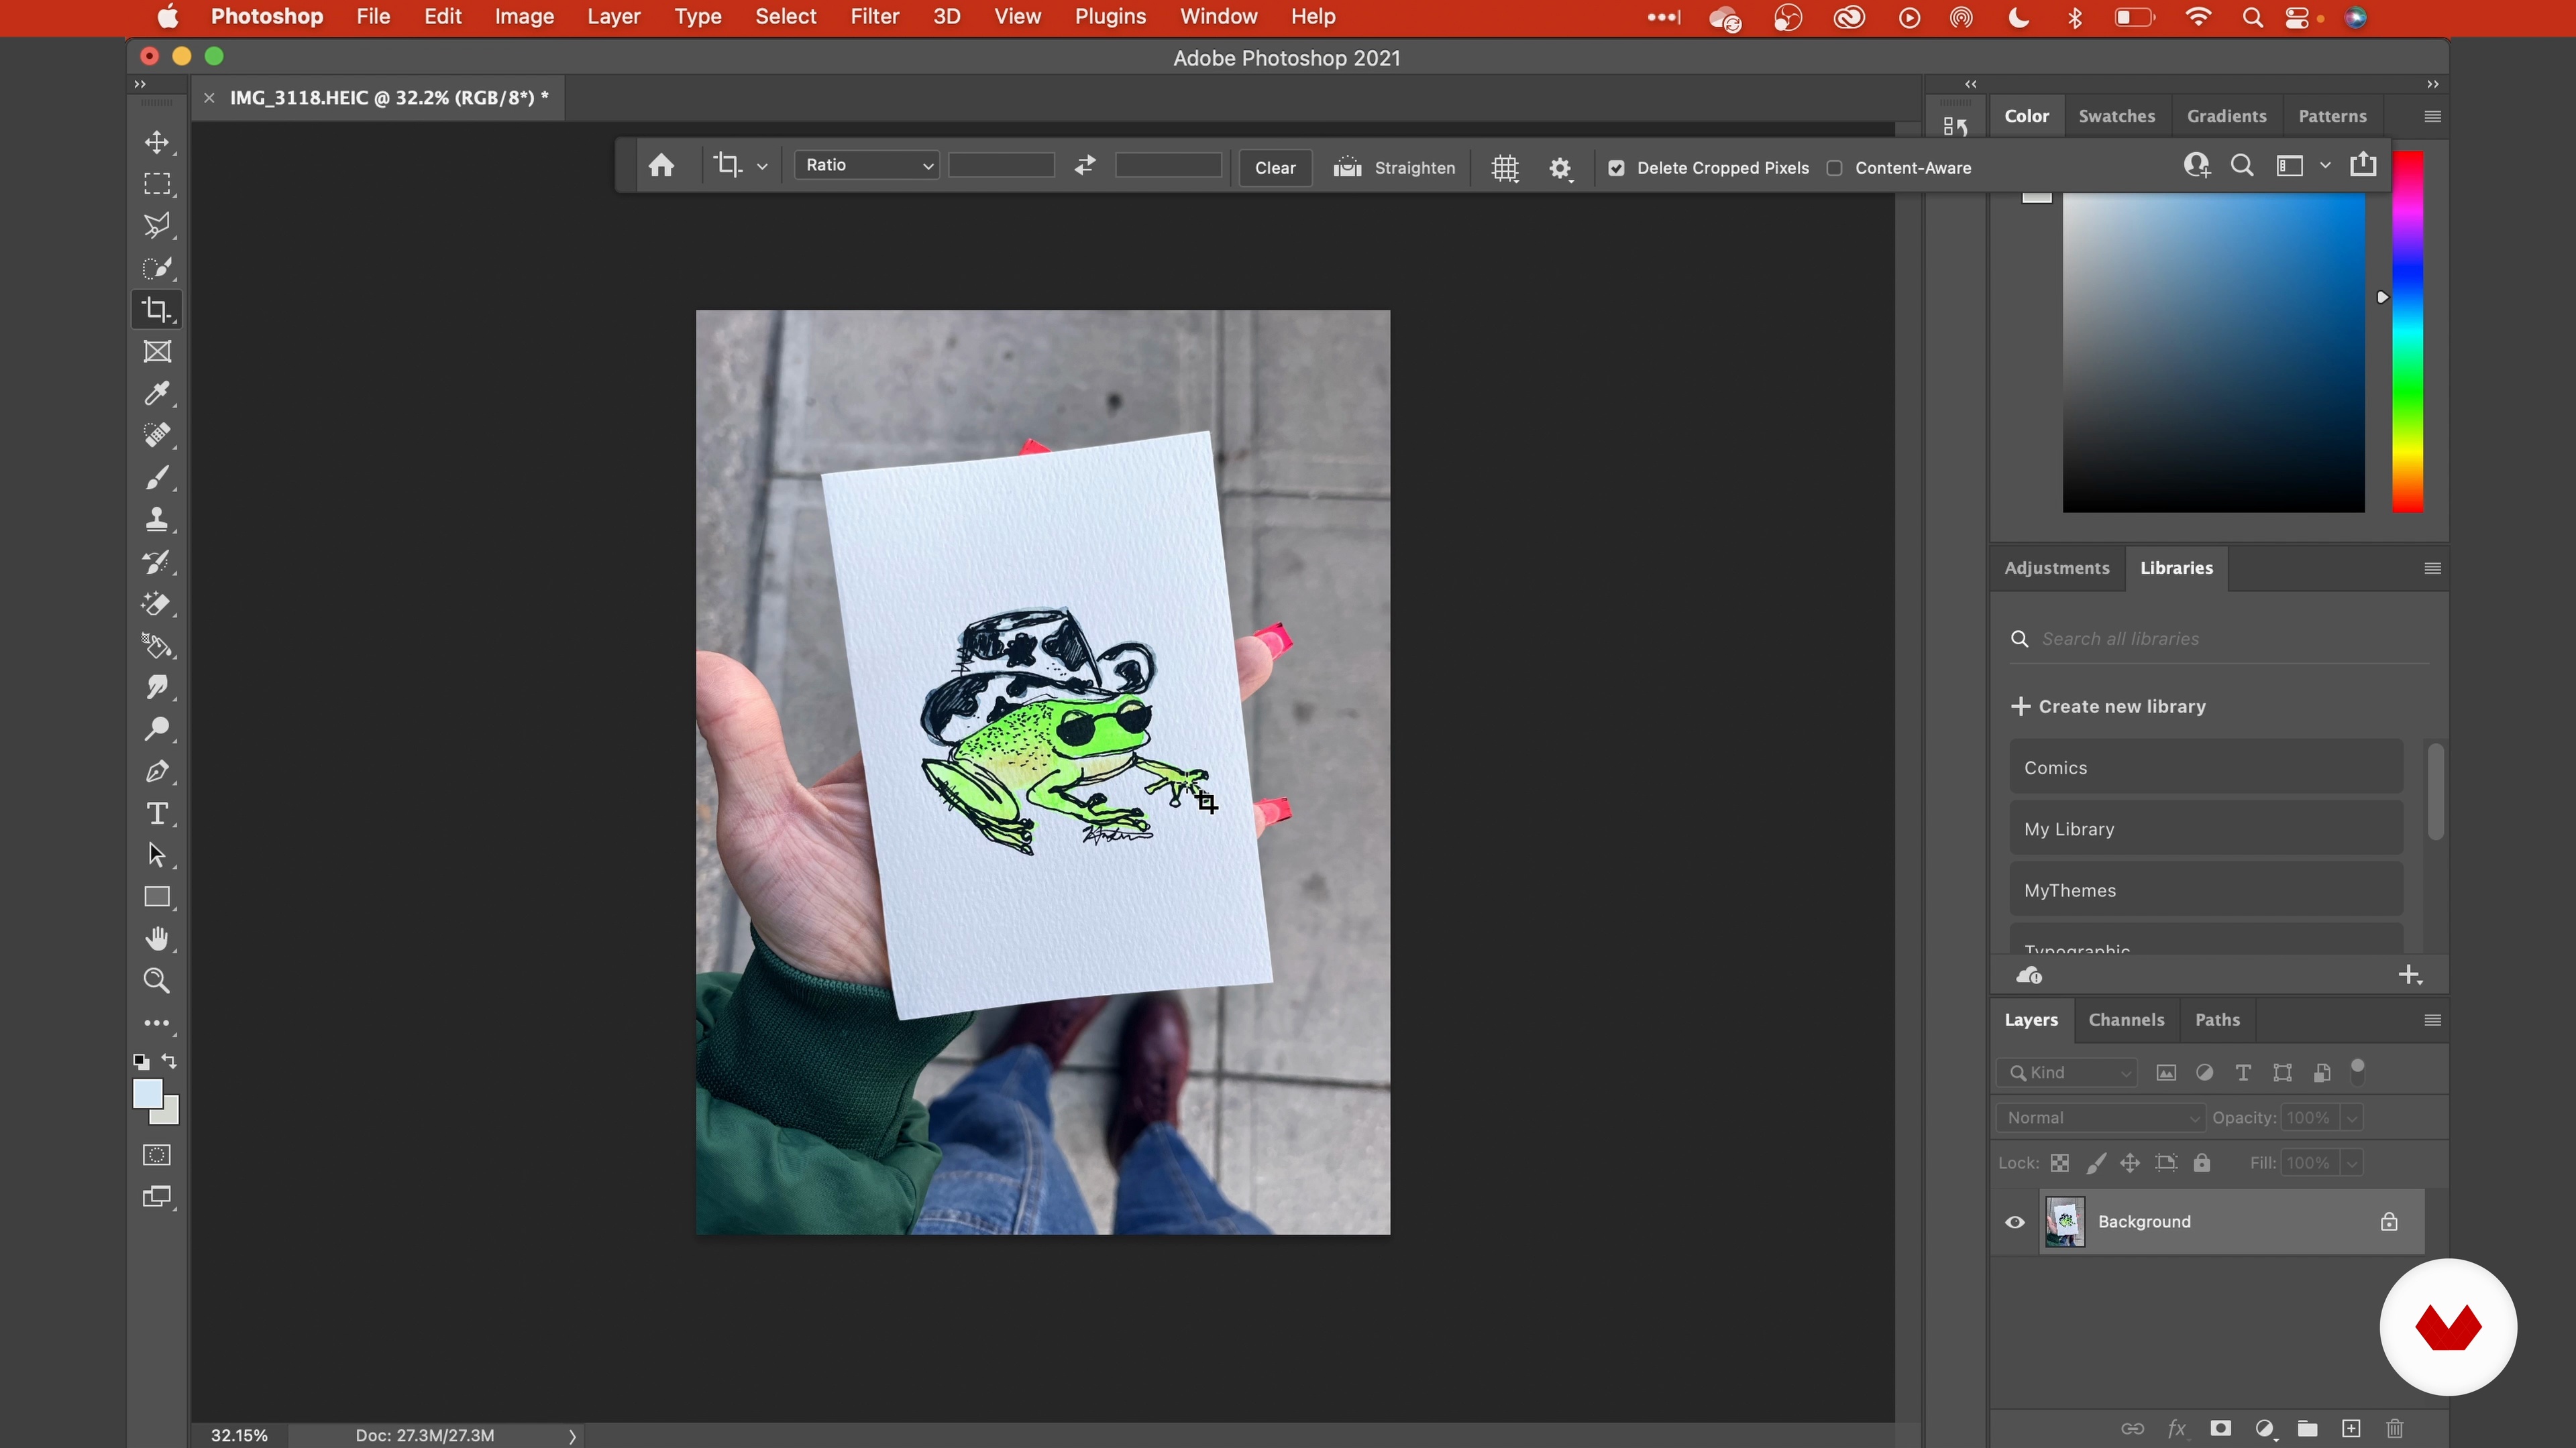Open the Edit Toolbar three-dots menu
This screenshot has width=2576, height=1448.
[x=157, y=1023]
